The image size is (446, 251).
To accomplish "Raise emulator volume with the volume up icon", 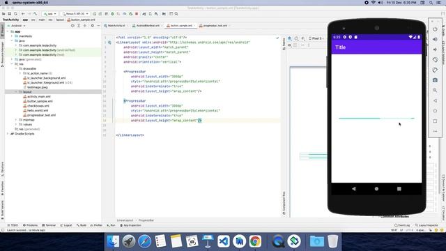I will pos(435,39).
